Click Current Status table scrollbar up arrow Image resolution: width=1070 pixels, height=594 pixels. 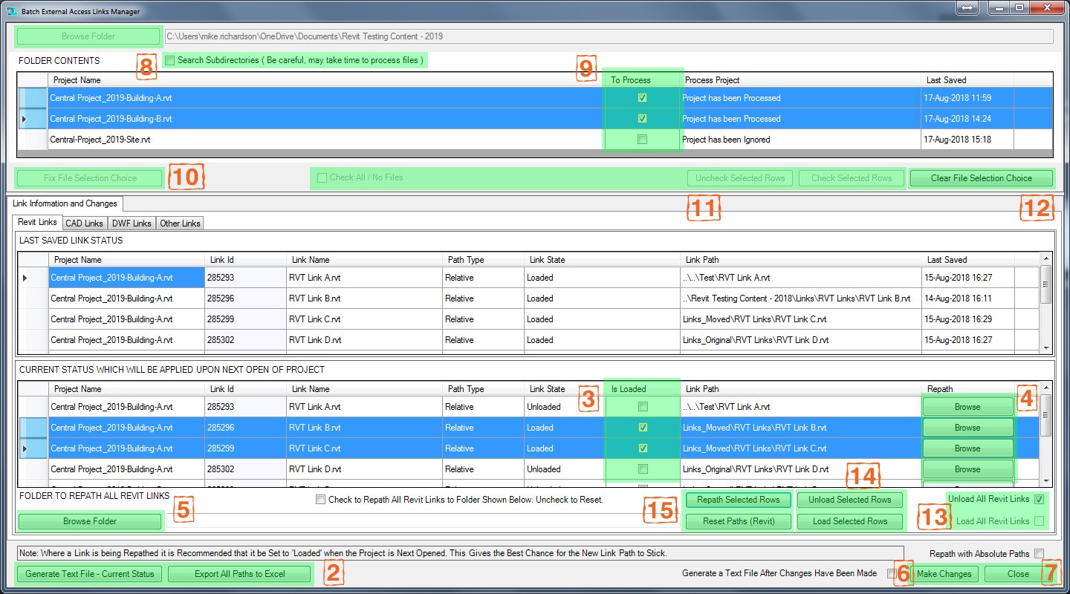pyautogui.click(x=1046, y=388)
